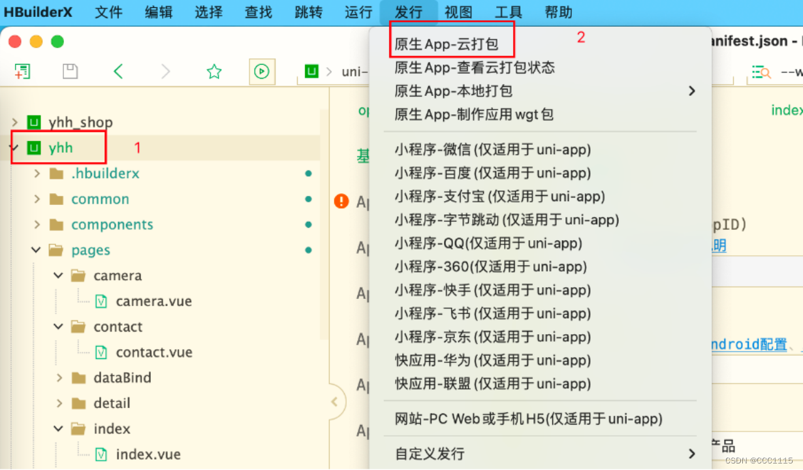The width and height of the screenshot is (803, 470).
Task: Click the star bookmark icon
Action: [214, 71]
